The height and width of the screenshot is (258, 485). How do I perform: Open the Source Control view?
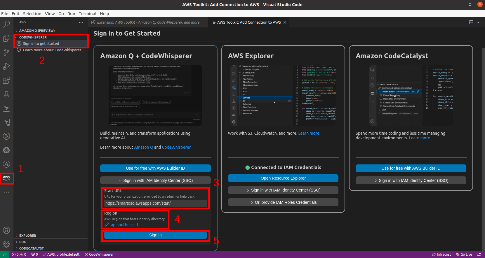click(x=6, y=52)
